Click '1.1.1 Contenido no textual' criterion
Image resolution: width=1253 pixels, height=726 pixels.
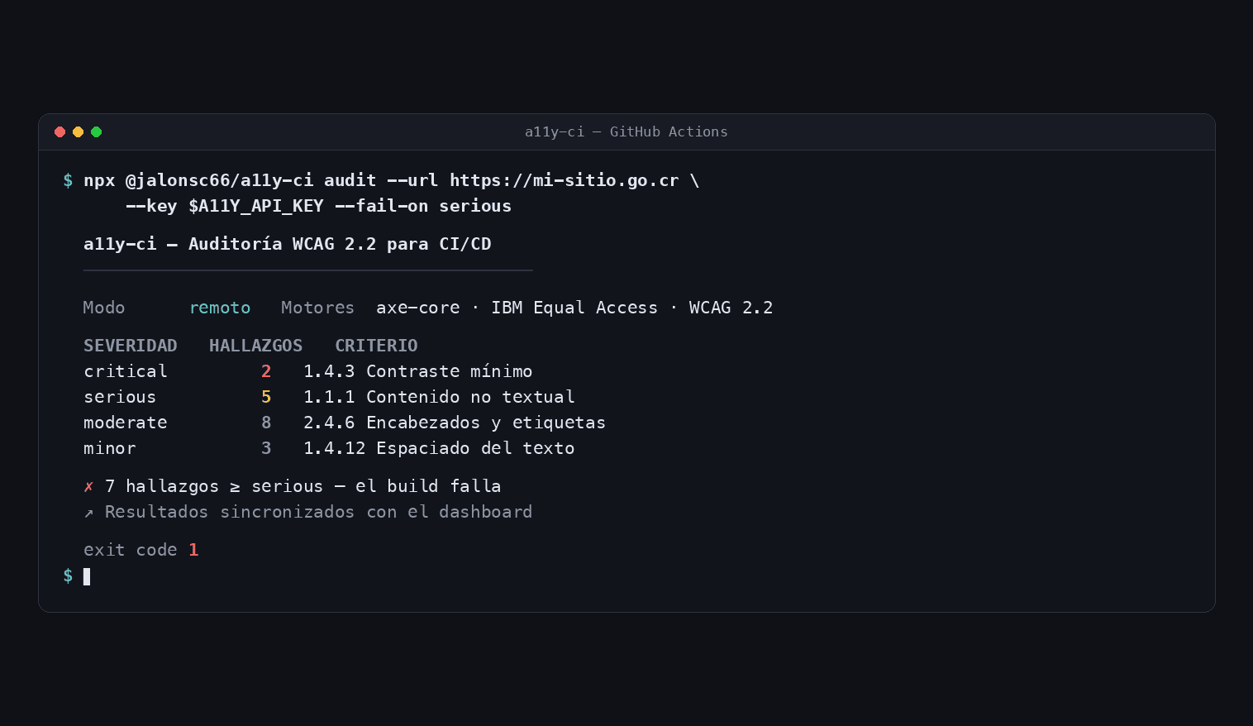[439, 397]
